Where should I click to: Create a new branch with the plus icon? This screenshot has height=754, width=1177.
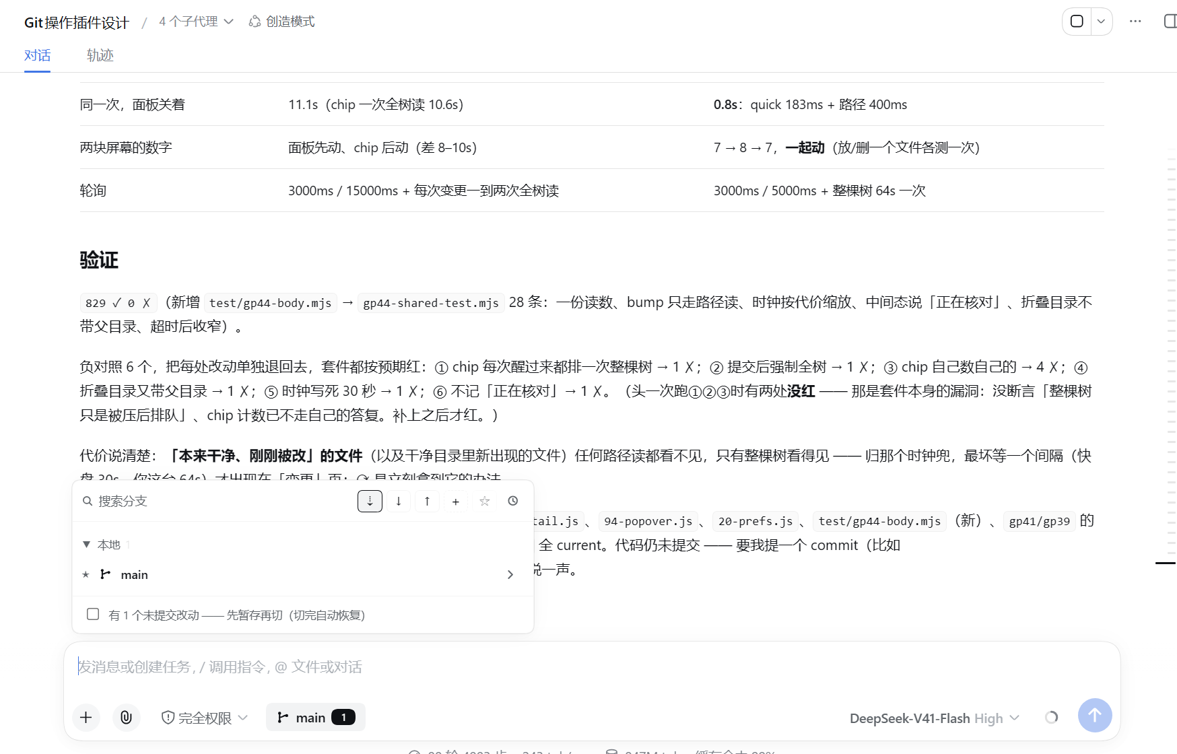pyautogui.click(x=456, y=501)
